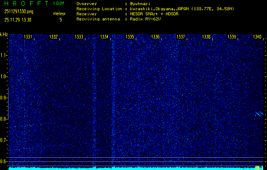Click the 1338 time axis marker
Screen dimensions: 267x170
click(x=206, y=37)
